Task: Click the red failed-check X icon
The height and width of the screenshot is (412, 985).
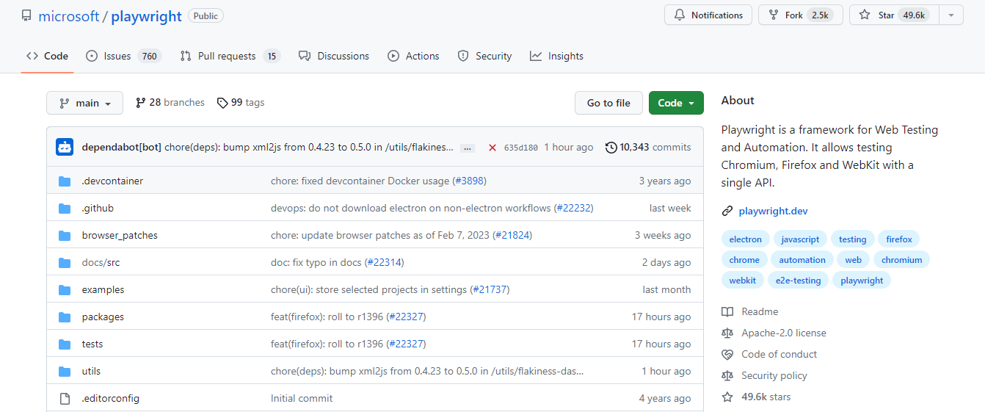Action: point(492,148)
